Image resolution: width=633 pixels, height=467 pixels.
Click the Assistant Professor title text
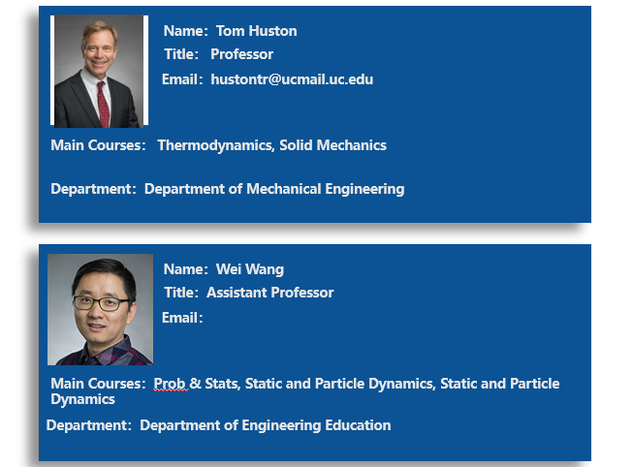click(x=270, y=293)
